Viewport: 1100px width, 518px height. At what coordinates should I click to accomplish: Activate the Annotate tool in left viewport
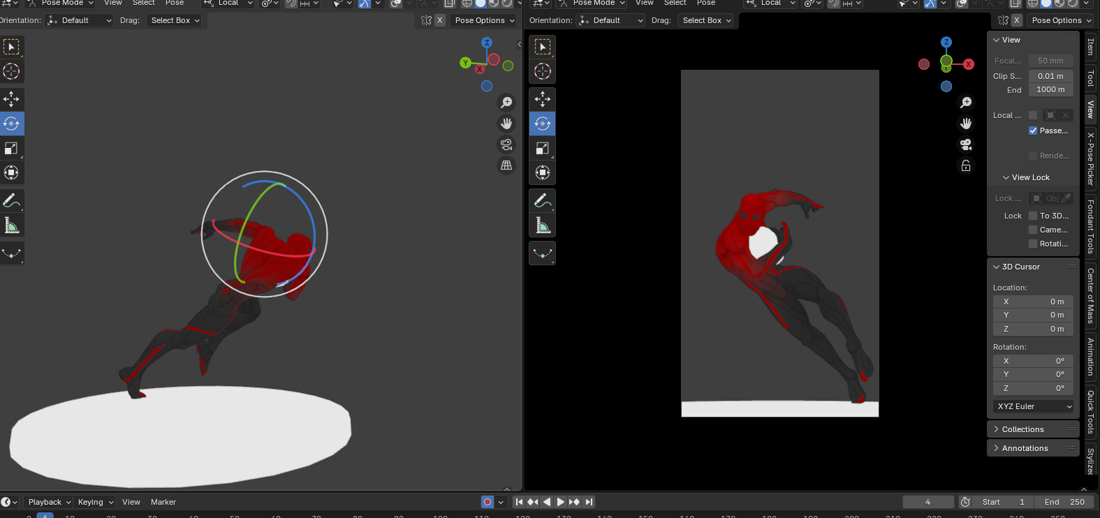click(x=11, y=201)
